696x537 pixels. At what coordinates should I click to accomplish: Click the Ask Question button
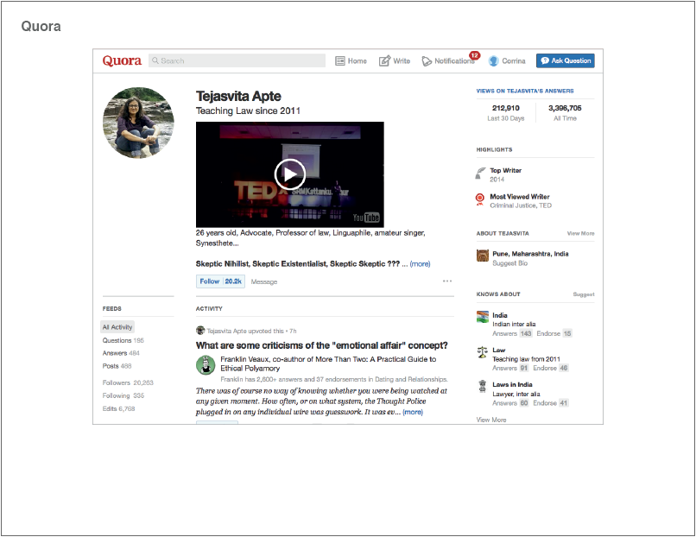(x=565, y=60)
